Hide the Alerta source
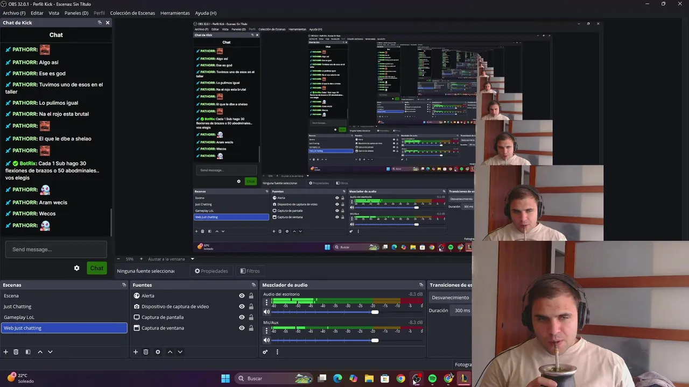The image size is (689, 387). [242, 296]
